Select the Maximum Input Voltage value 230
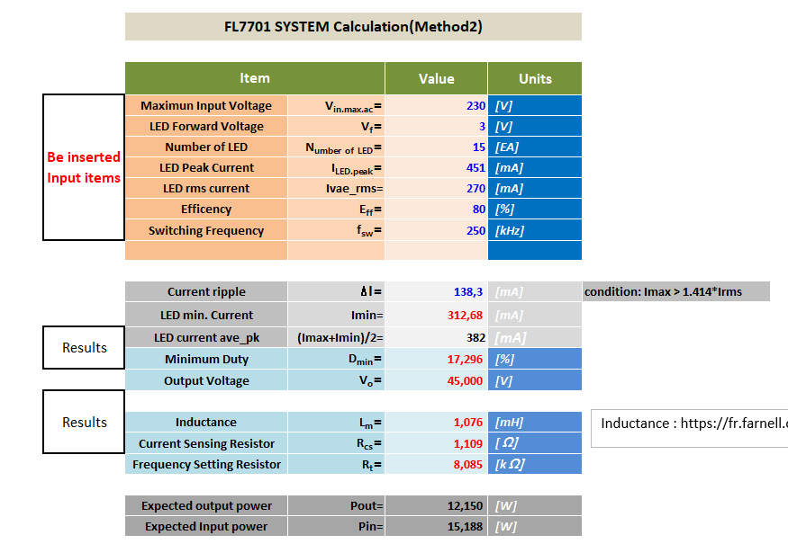Screen dimensions: 788x544 [436, 105]
